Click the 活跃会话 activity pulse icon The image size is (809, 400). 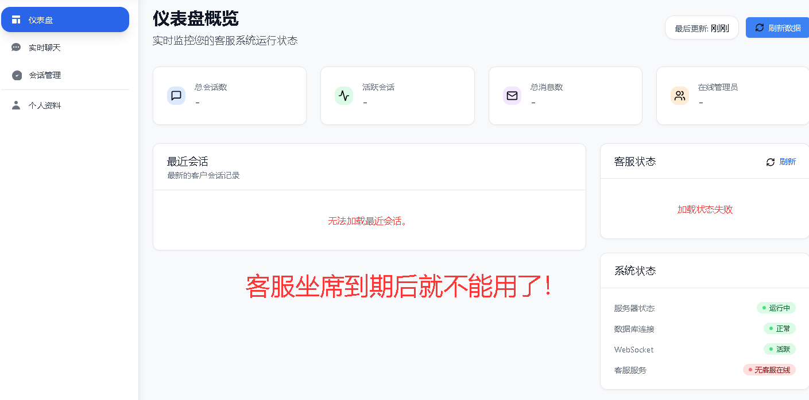[x=344, y=96]
